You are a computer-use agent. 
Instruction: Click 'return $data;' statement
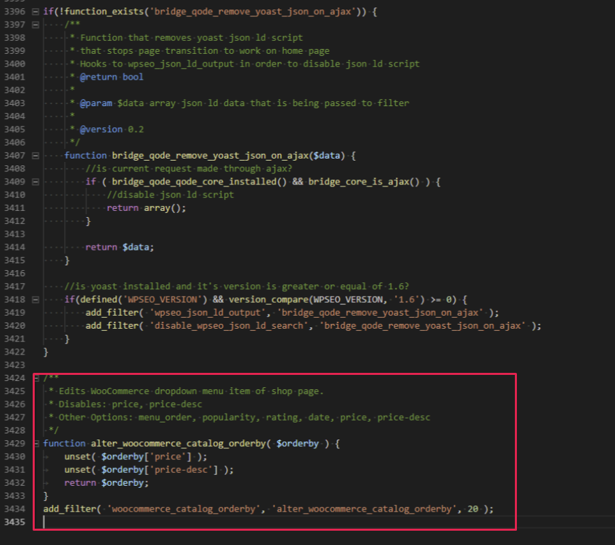120,247
